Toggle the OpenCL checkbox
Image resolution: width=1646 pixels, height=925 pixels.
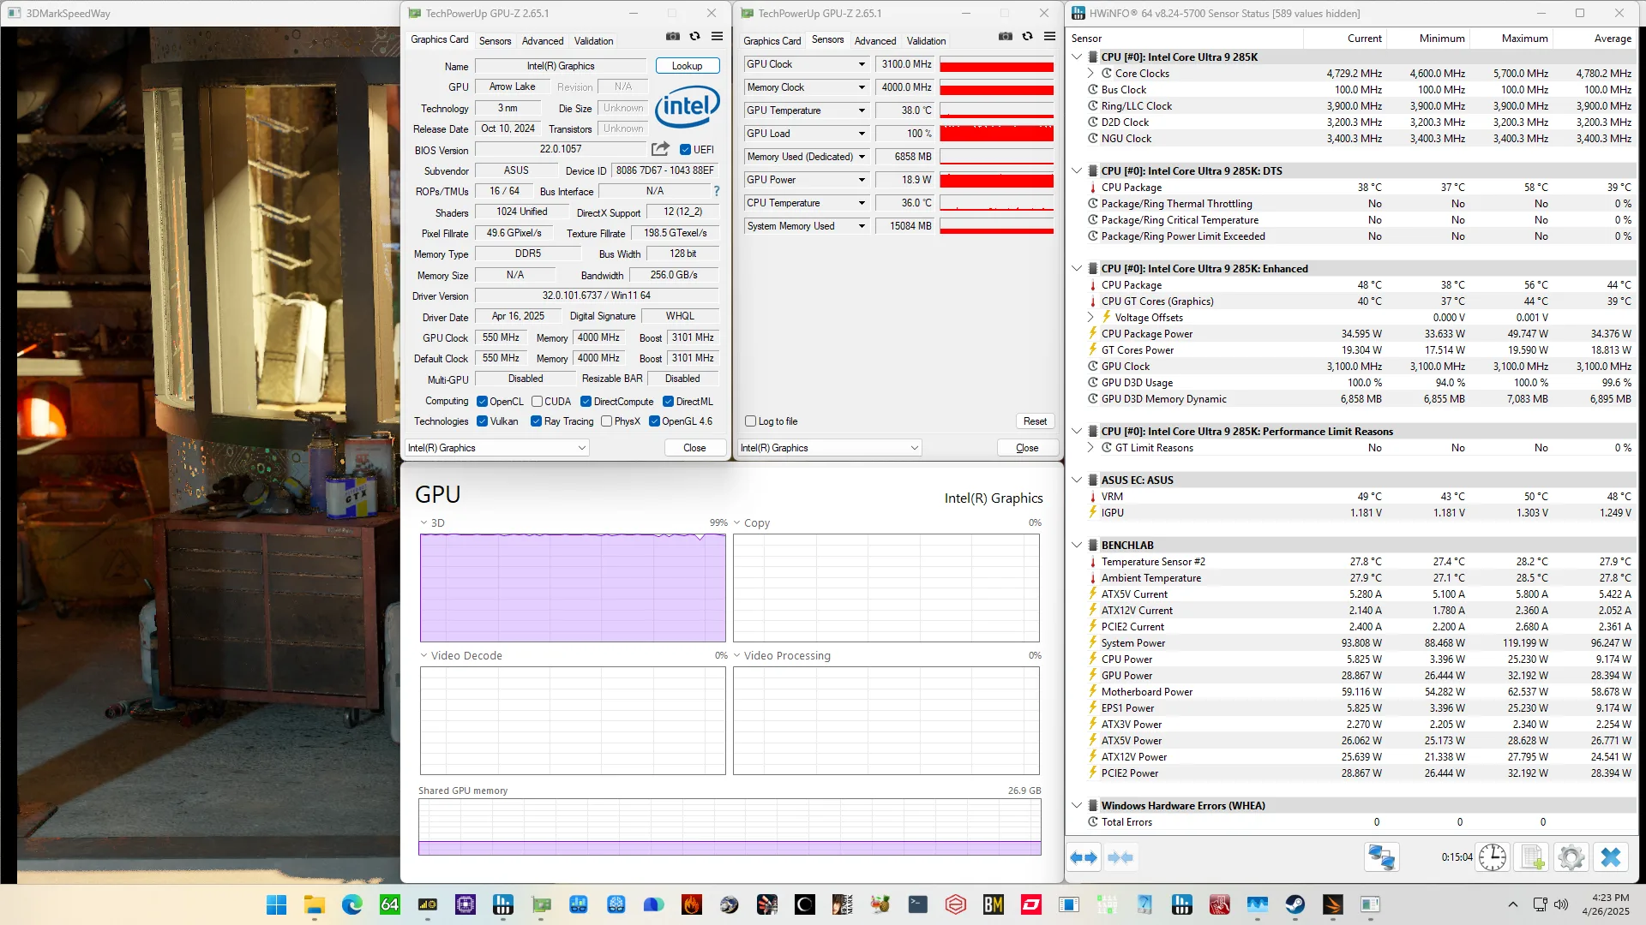pos(483,402)
